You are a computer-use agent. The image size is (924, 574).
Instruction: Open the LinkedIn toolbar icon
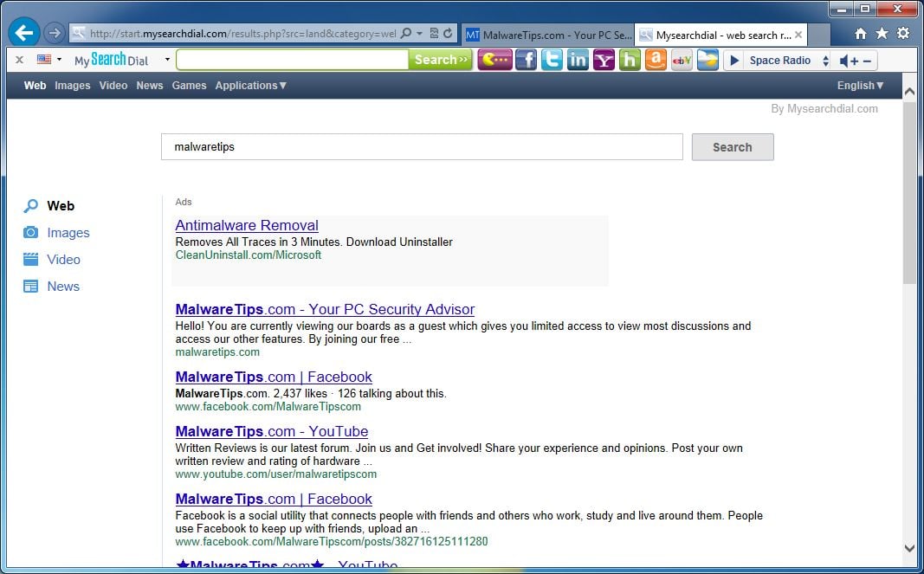578,60
